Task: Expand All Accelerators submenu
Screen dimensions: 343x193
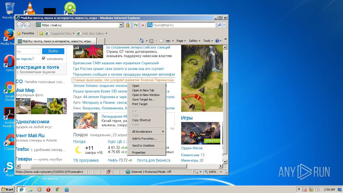Action: coord(147,132)
